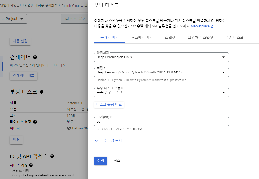259x179 pixels.
Task: Click help icon next to 라이선스 유형
Action: point(35,122)
